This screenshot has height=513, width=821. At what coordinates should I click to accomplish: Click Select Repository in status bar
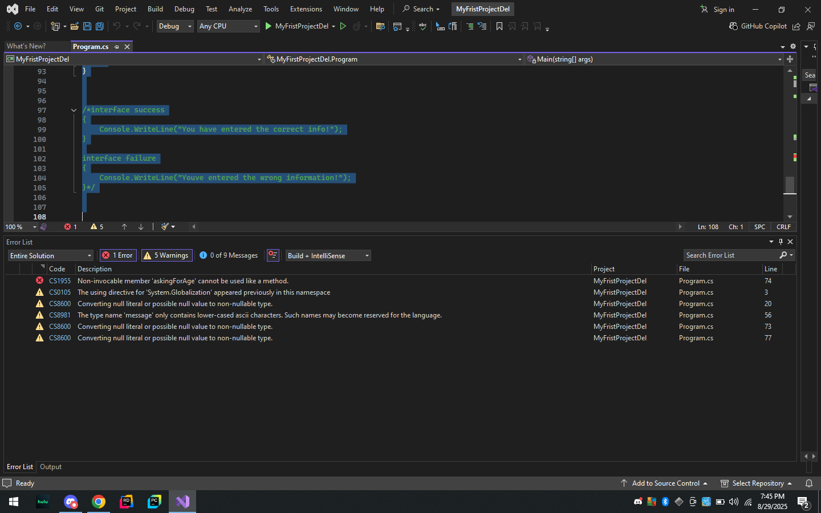757,483
